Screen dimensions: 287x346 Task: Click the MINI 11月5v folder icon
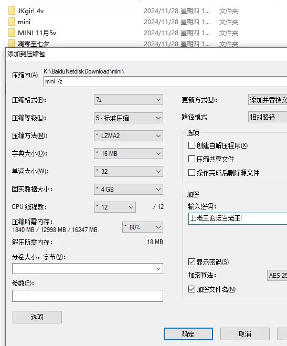tap(12, 33)
